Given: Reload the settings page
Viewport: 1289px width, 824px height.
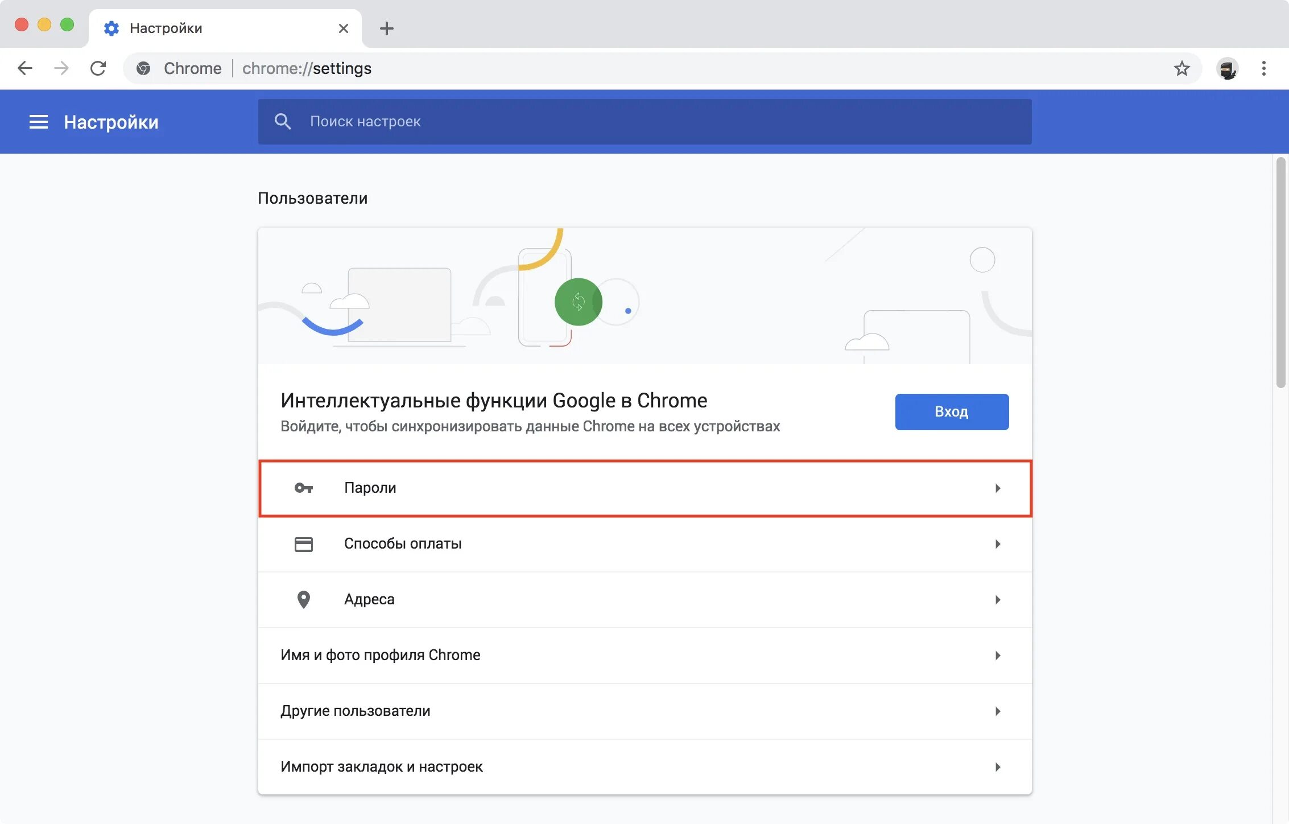Looking at the screenshot, I should tap(98, 68).
